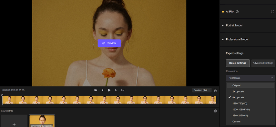The image size is (276, 127).
Task: Click the Export settings heading
Action: [x=235, y=53]
